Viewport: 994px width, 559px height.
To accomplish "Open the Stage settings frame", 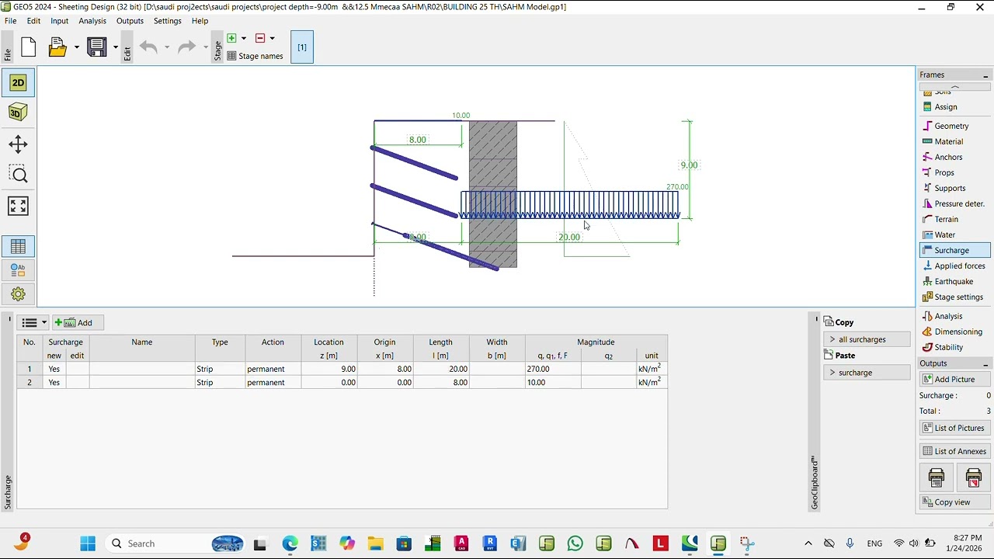I will pyautogui.click(x=954, y=297).
